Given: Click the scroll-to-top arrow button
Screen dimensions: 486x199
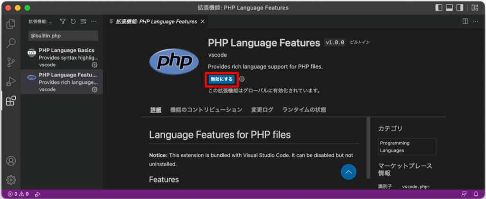Looking at the screenshot, I should pos(349,172).
